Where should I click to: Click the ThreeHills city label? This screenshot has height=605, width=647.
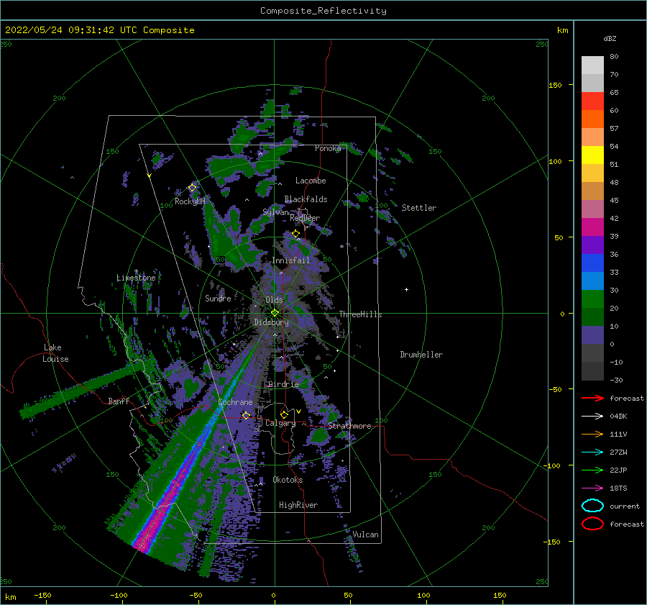[x=360, y=314]
